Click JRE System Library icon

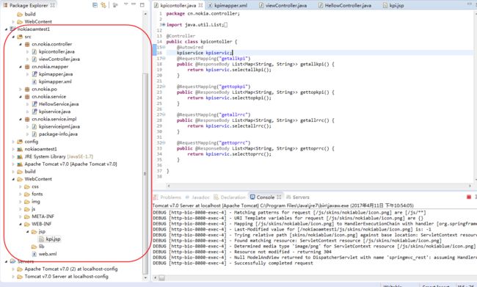20,157
